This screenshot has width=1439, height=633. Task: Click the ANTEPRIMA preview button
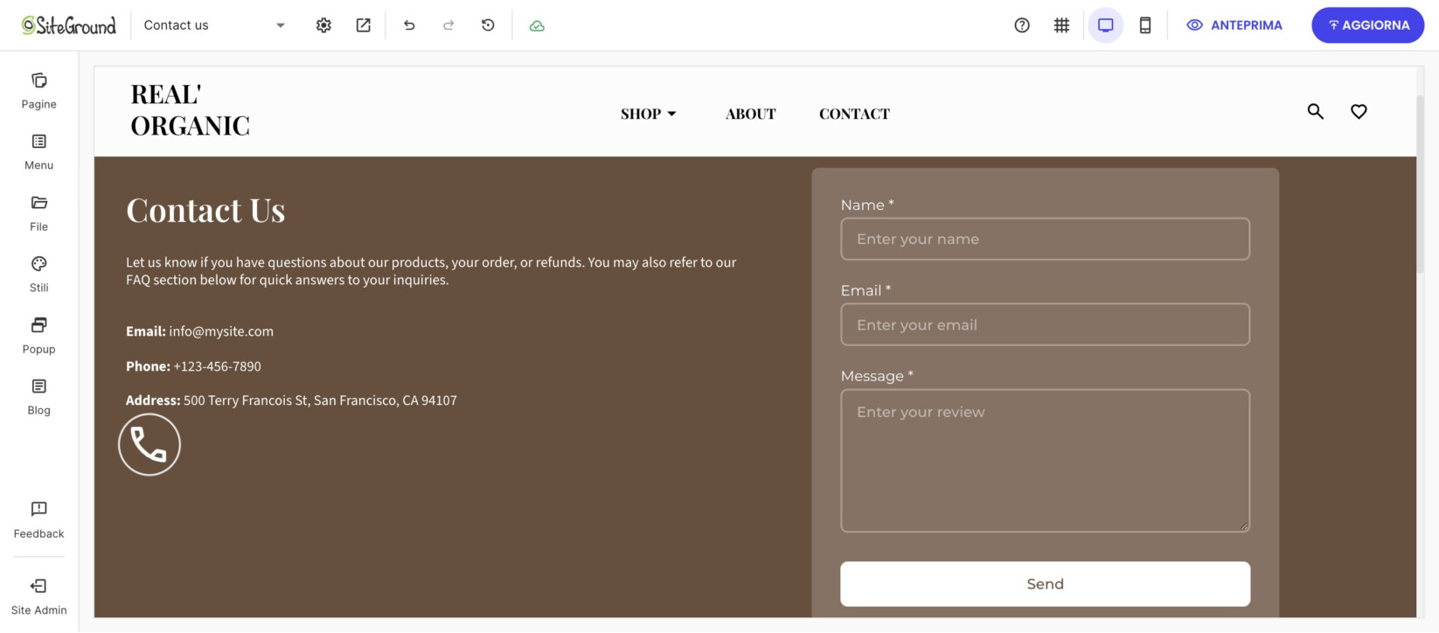[1234, 25]
